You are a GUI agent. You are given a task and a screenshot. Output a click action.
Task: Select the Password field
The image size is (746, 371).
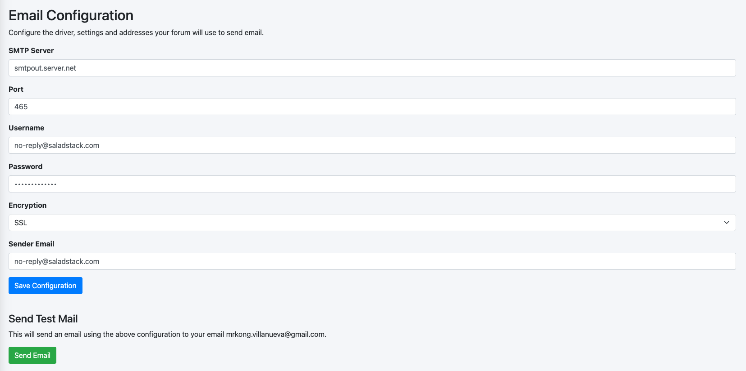[372, 184]
